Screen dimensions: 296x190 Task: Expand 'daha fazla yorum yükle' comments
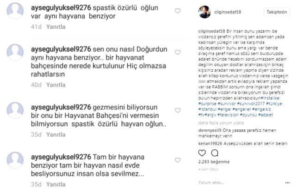221,123
